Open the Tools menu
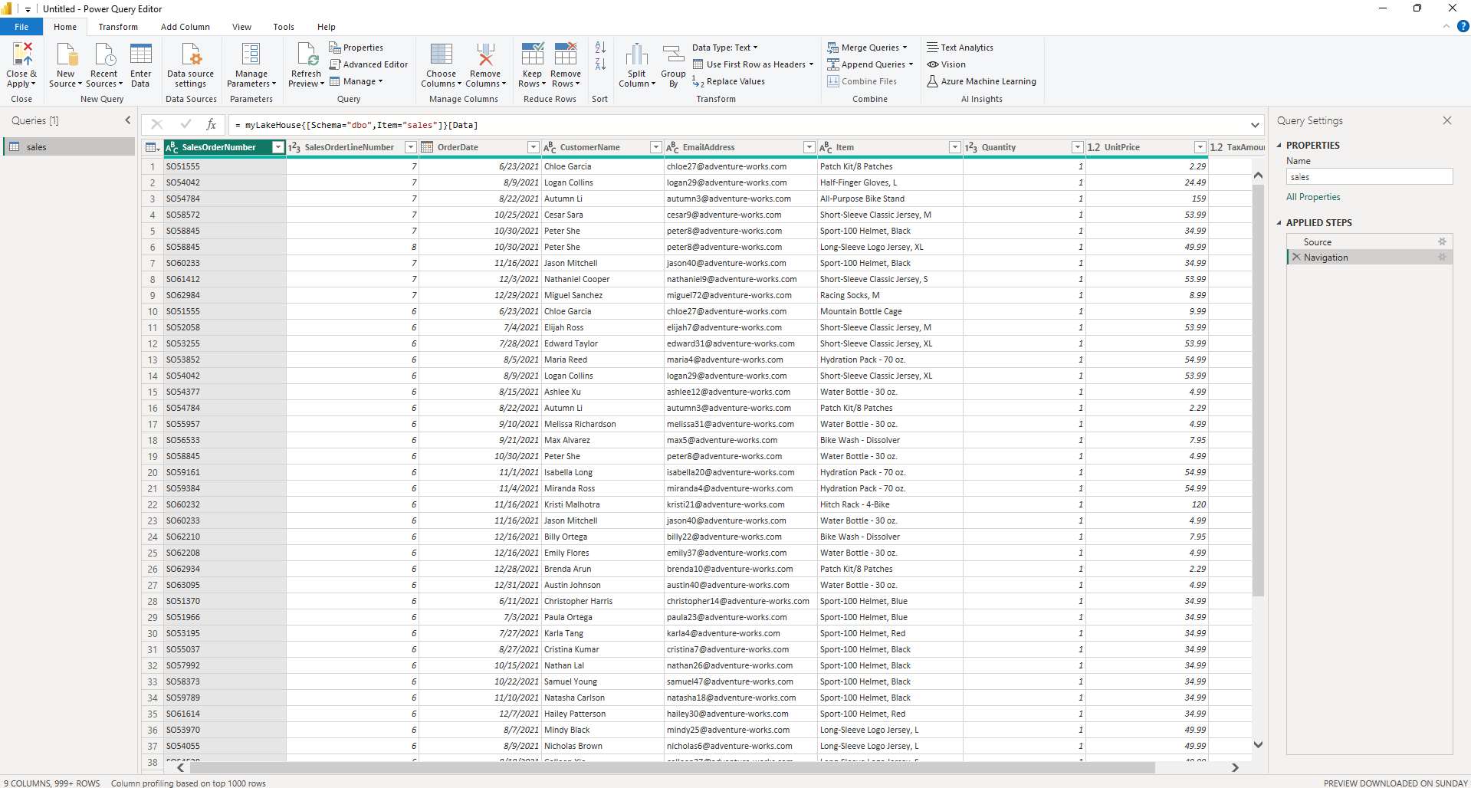 (283, 26)
